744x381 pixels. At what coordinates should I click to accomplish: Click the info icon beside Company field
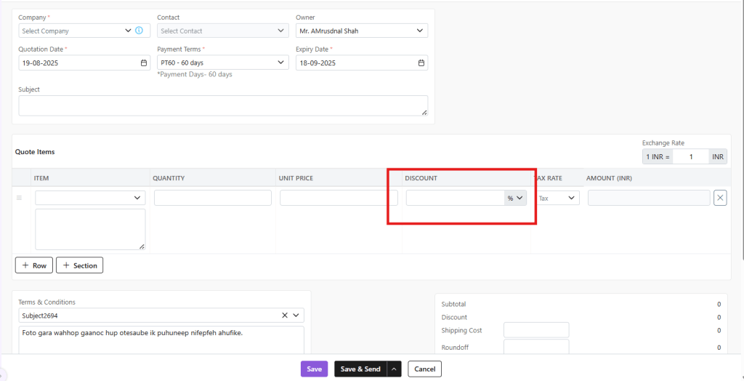(x=139, y=31)
